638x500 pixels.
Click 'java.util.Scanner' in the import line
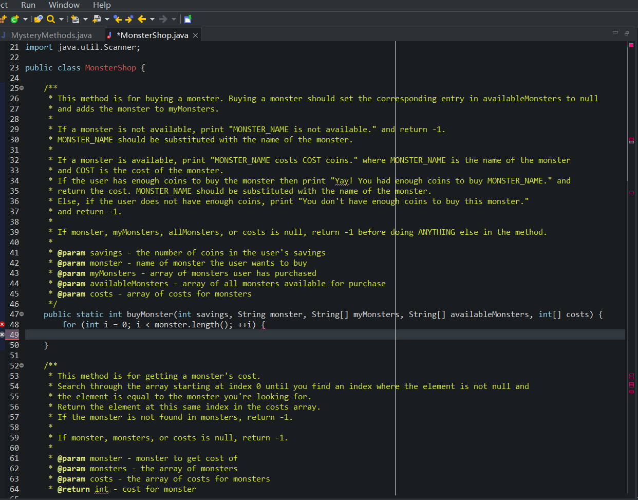(x=97, y=47)
